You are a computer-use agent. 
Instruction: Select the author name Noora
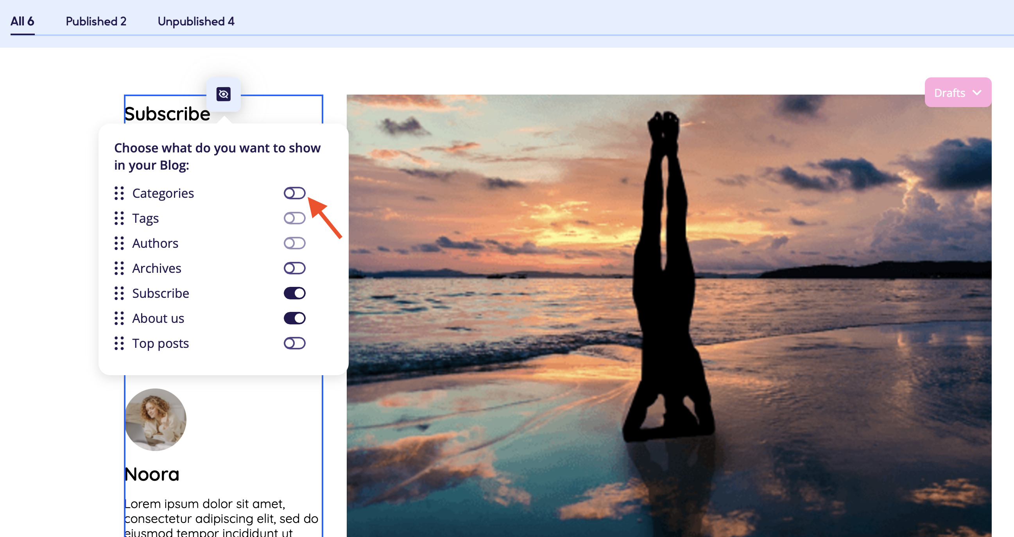(x=152, y=474)
